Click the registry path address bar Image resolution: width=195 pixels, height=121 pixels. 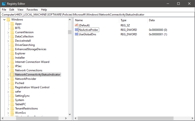coord(97,15)
